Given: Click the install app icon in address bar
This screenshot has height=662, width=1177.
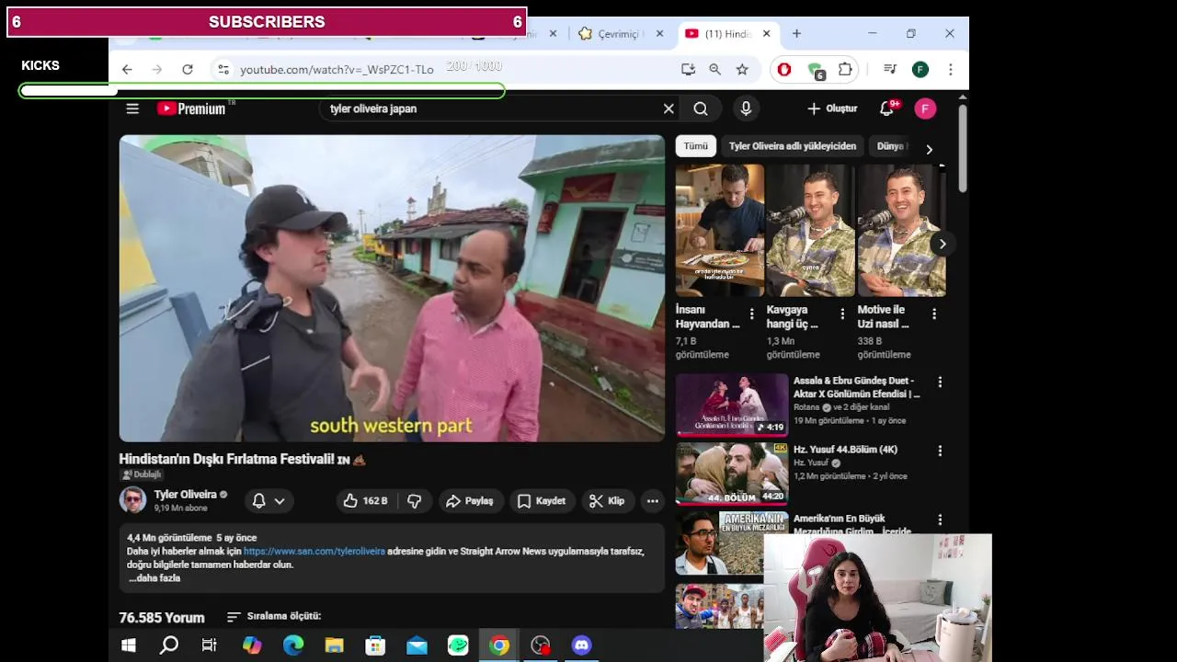Looking at the screenshot, I should pyautogui.click(x=688, y=69).
